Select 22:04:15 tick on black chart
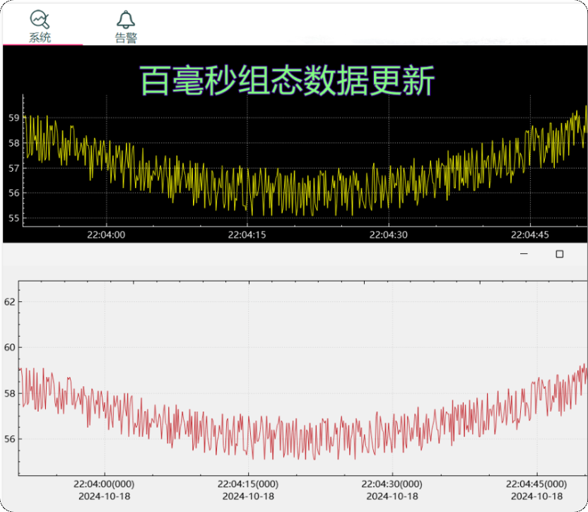The image size is (588, 512). (x=247, y=235)
